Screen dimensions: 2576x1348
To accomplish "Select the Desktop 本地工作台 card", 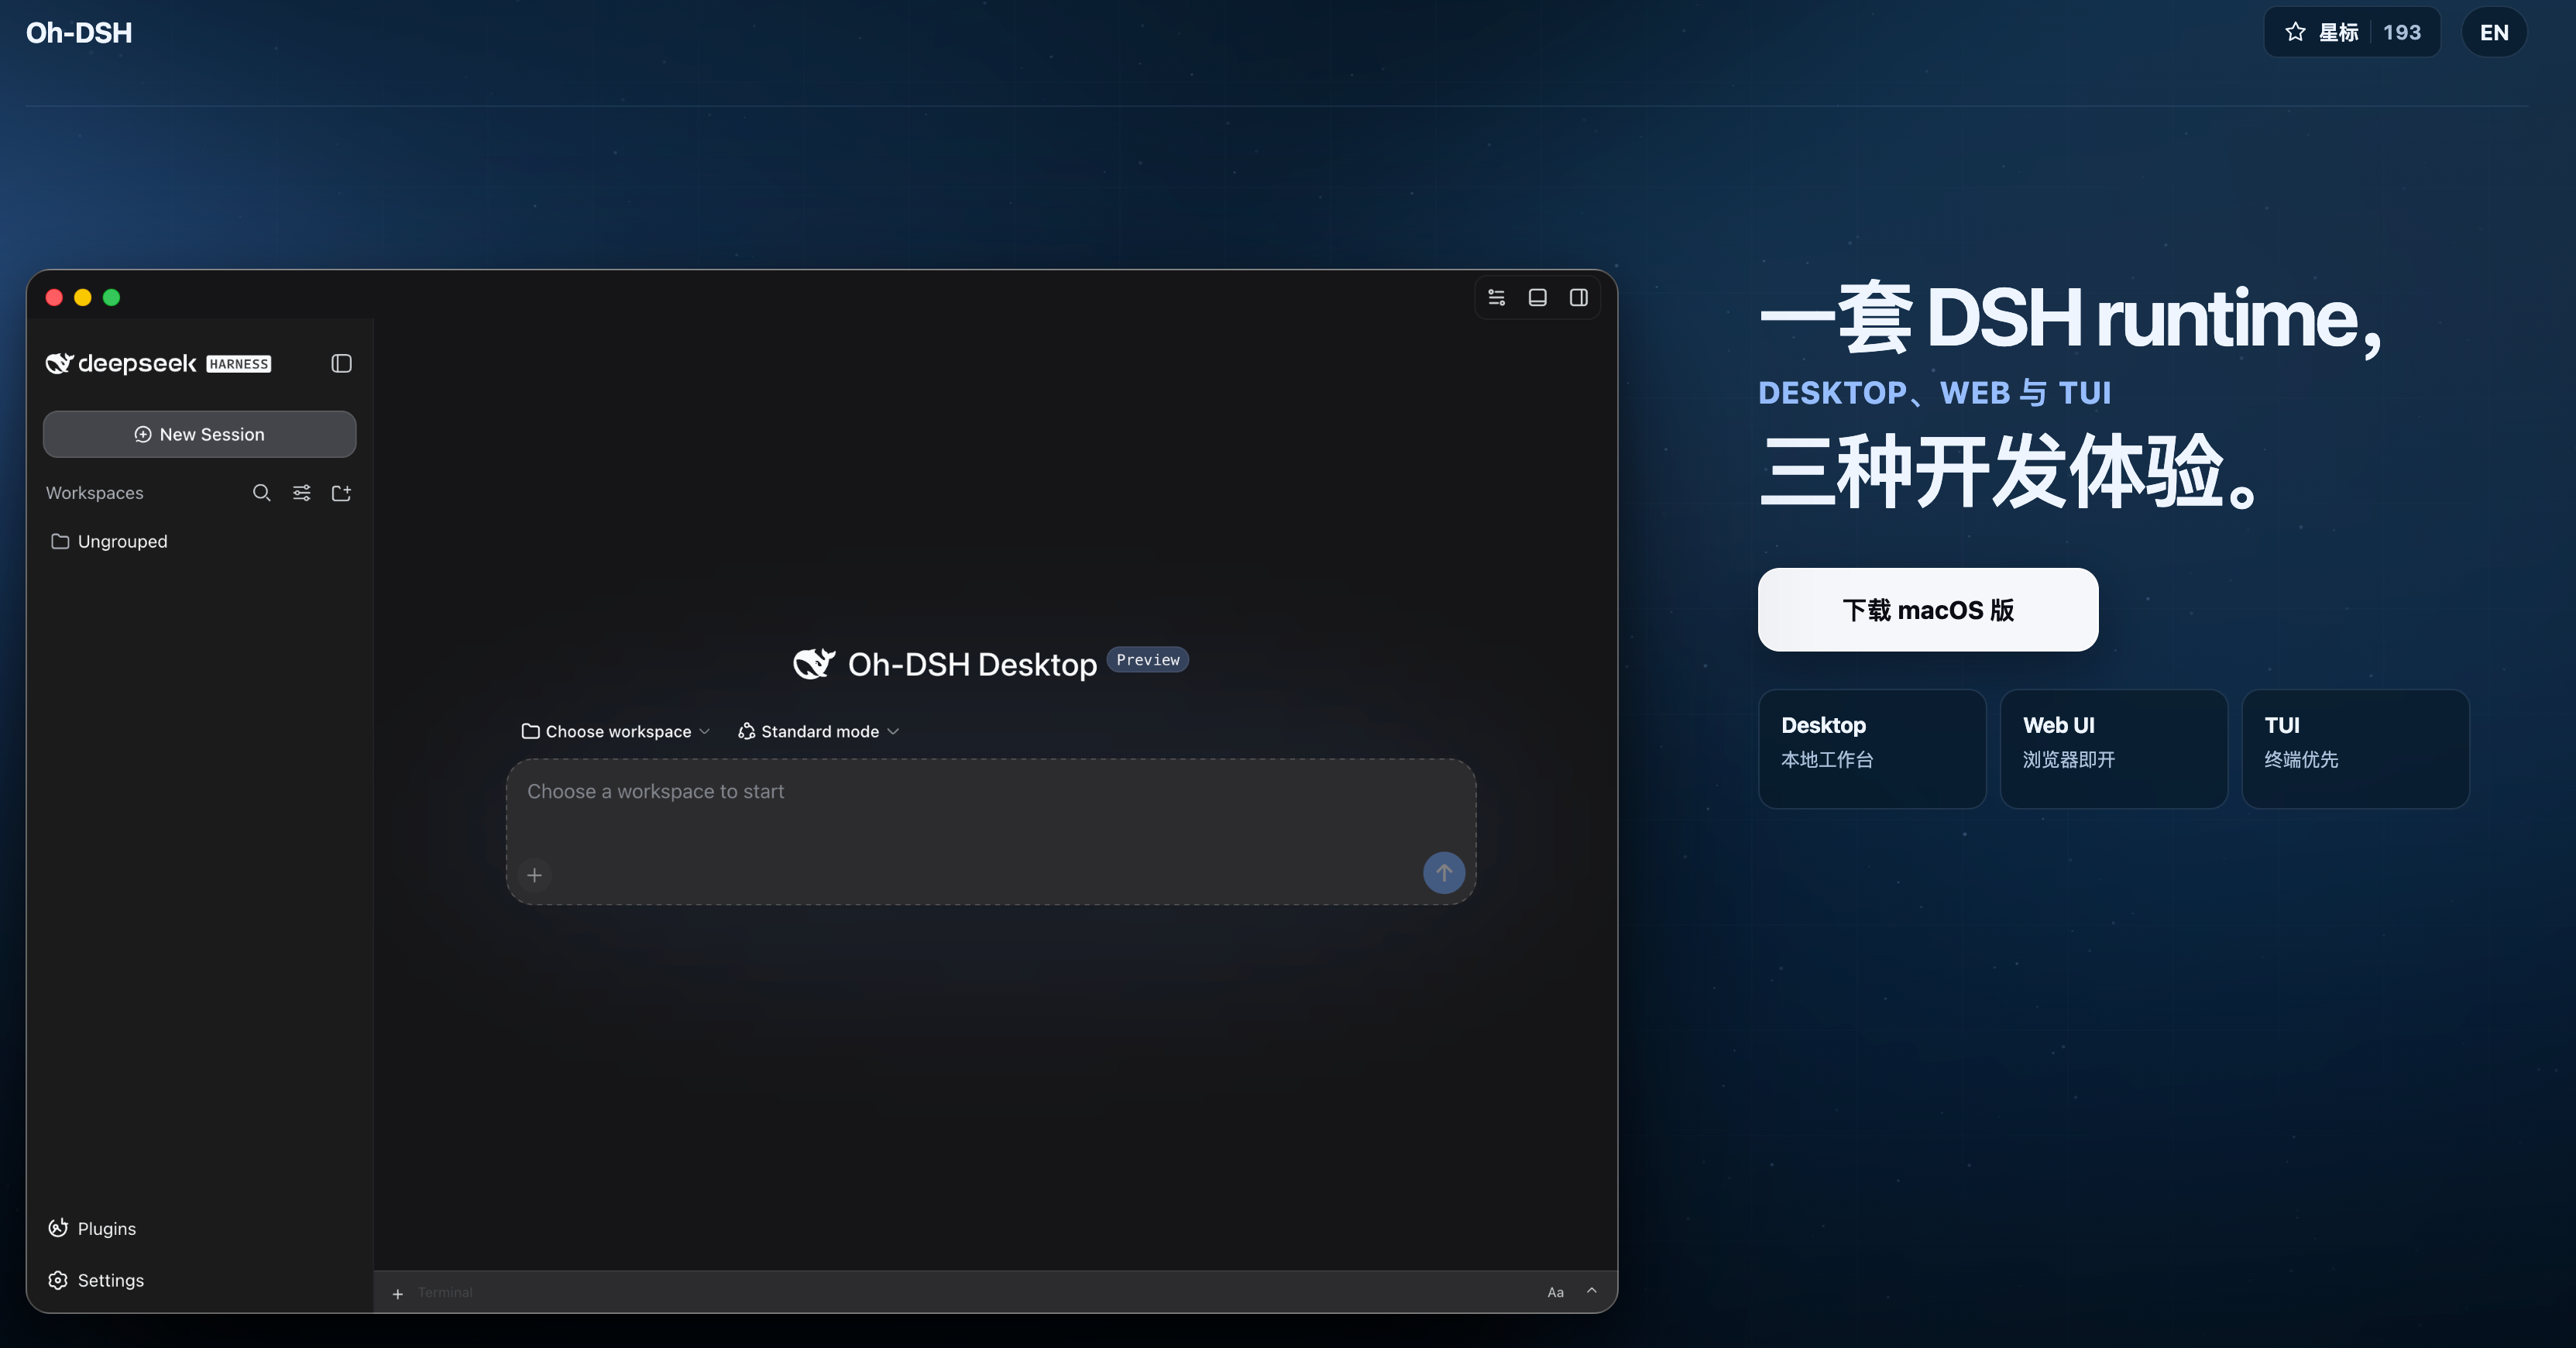I will pyautogui.click(x=1871, y=748).
